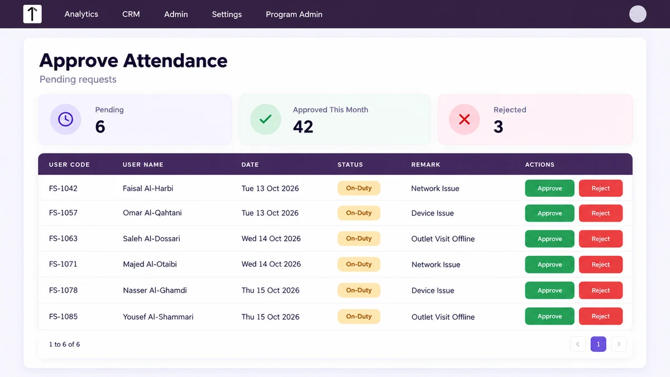670x377 pixels.
Task: Click the Pending count 6
Action: point(100,127)
